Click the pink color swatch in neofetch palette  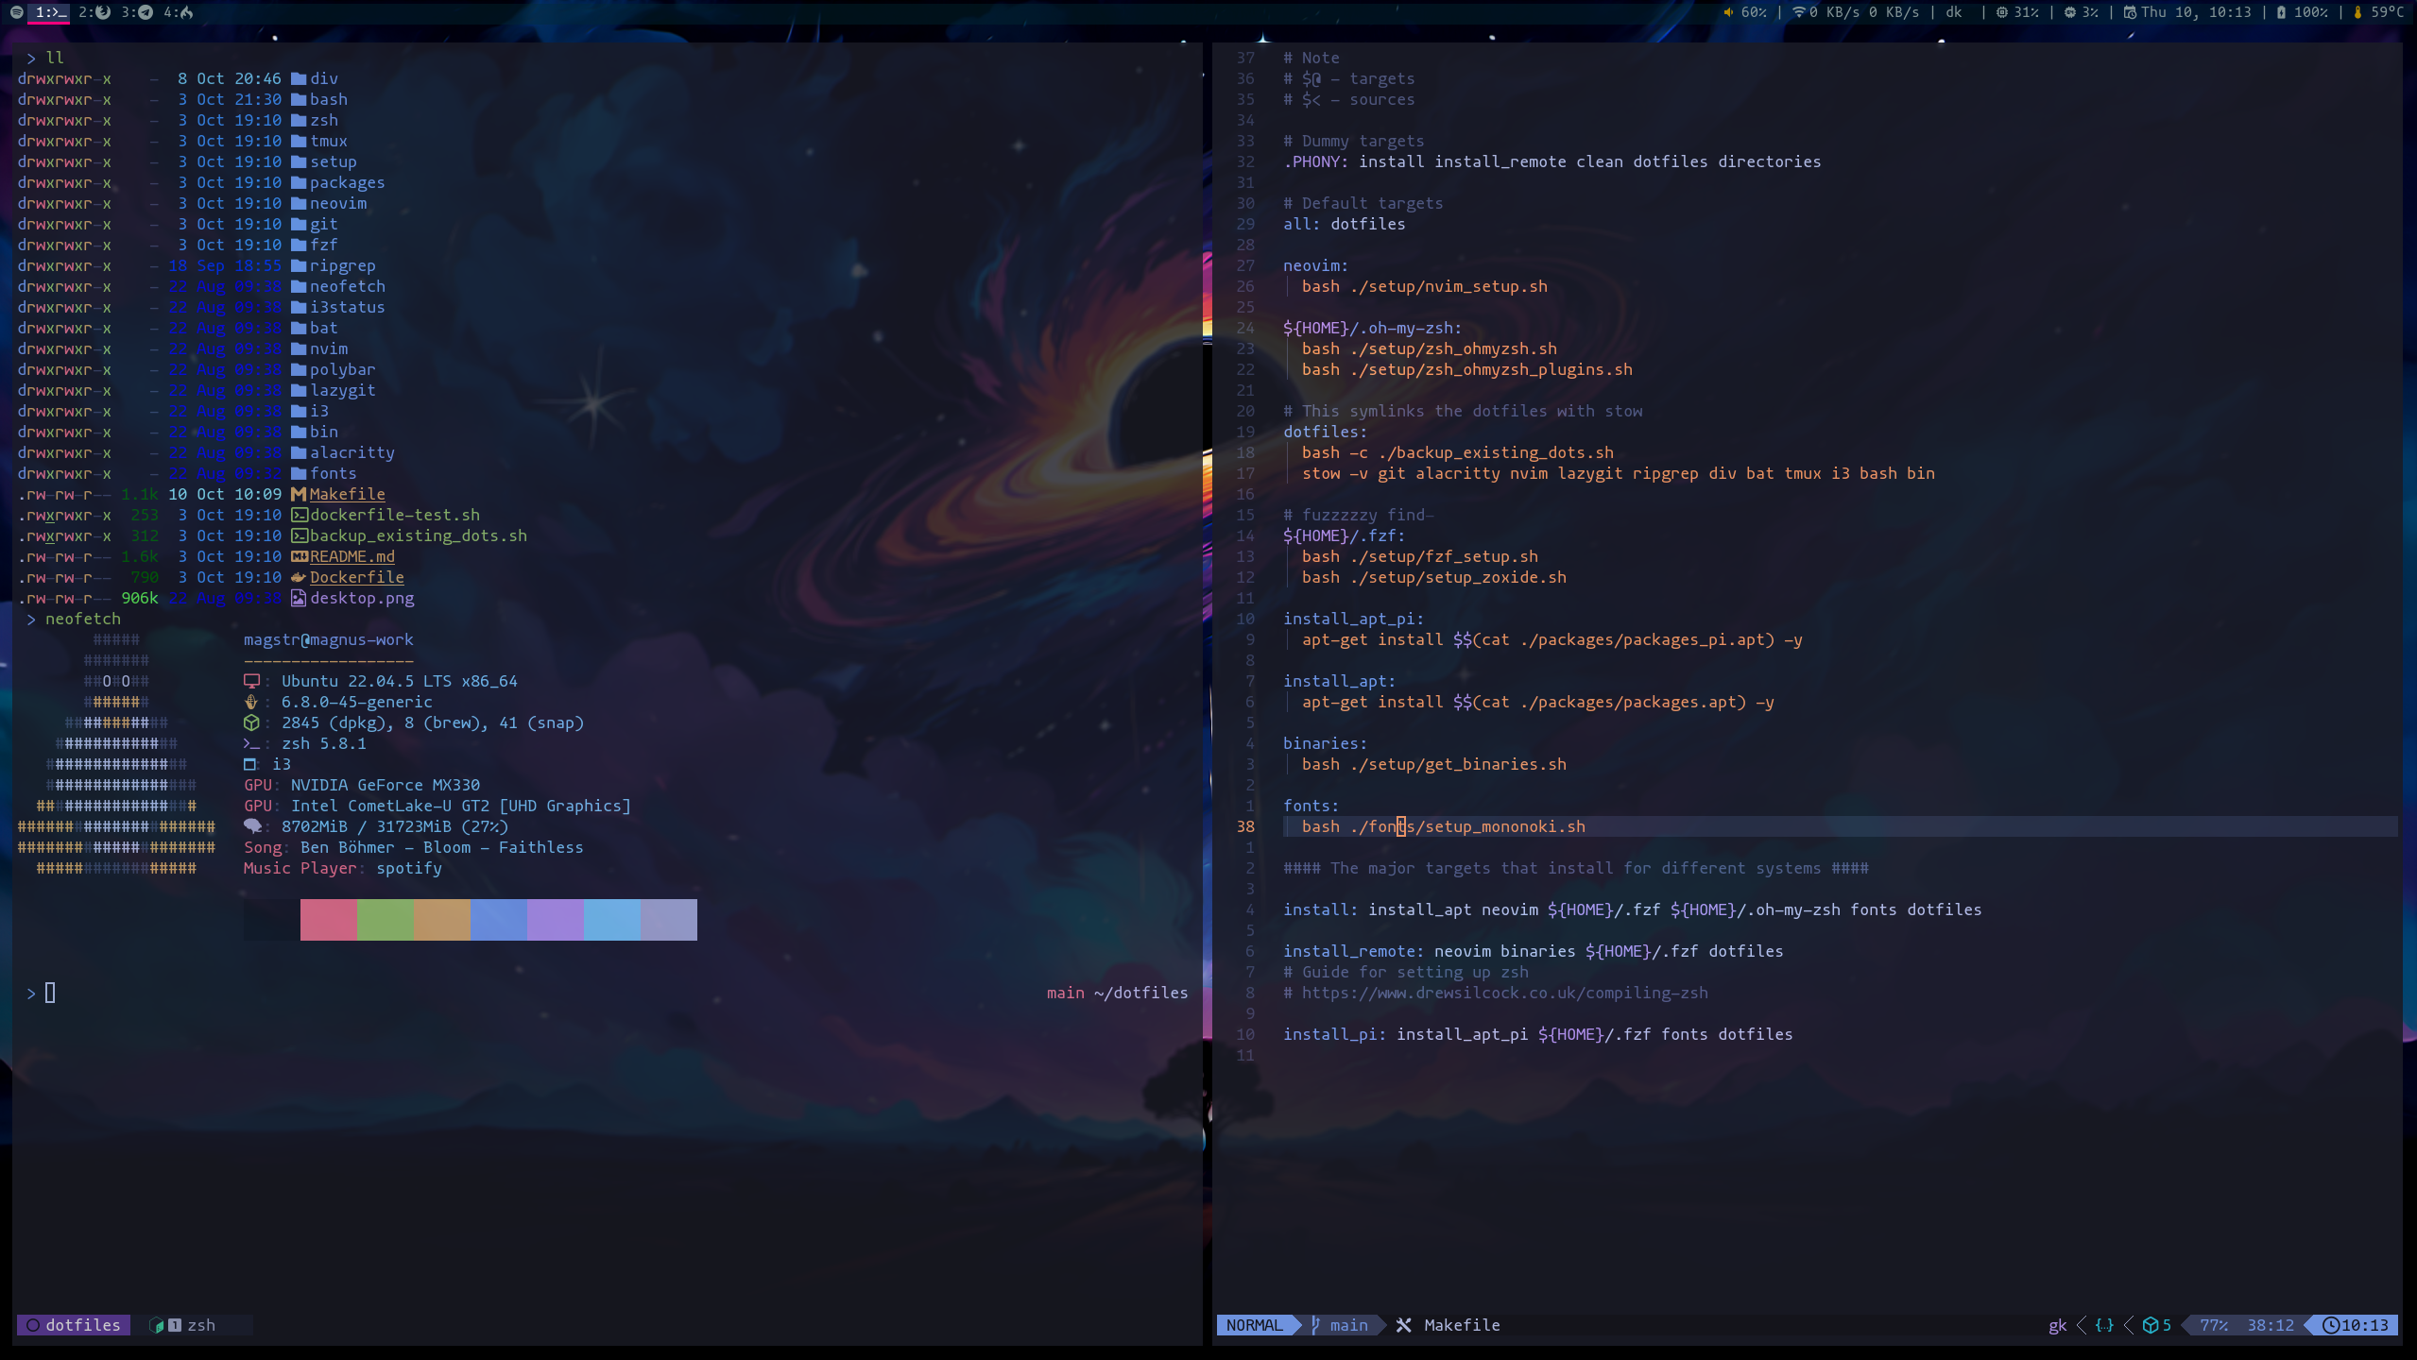(x=328, y=919)
